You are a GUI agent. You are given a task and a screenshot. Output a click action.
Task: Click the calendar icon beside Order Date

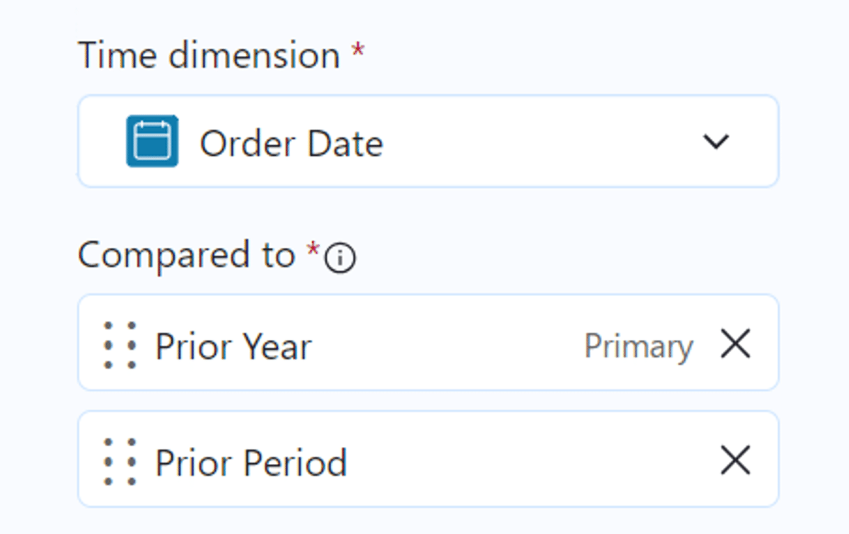click(x=152, y=142)
